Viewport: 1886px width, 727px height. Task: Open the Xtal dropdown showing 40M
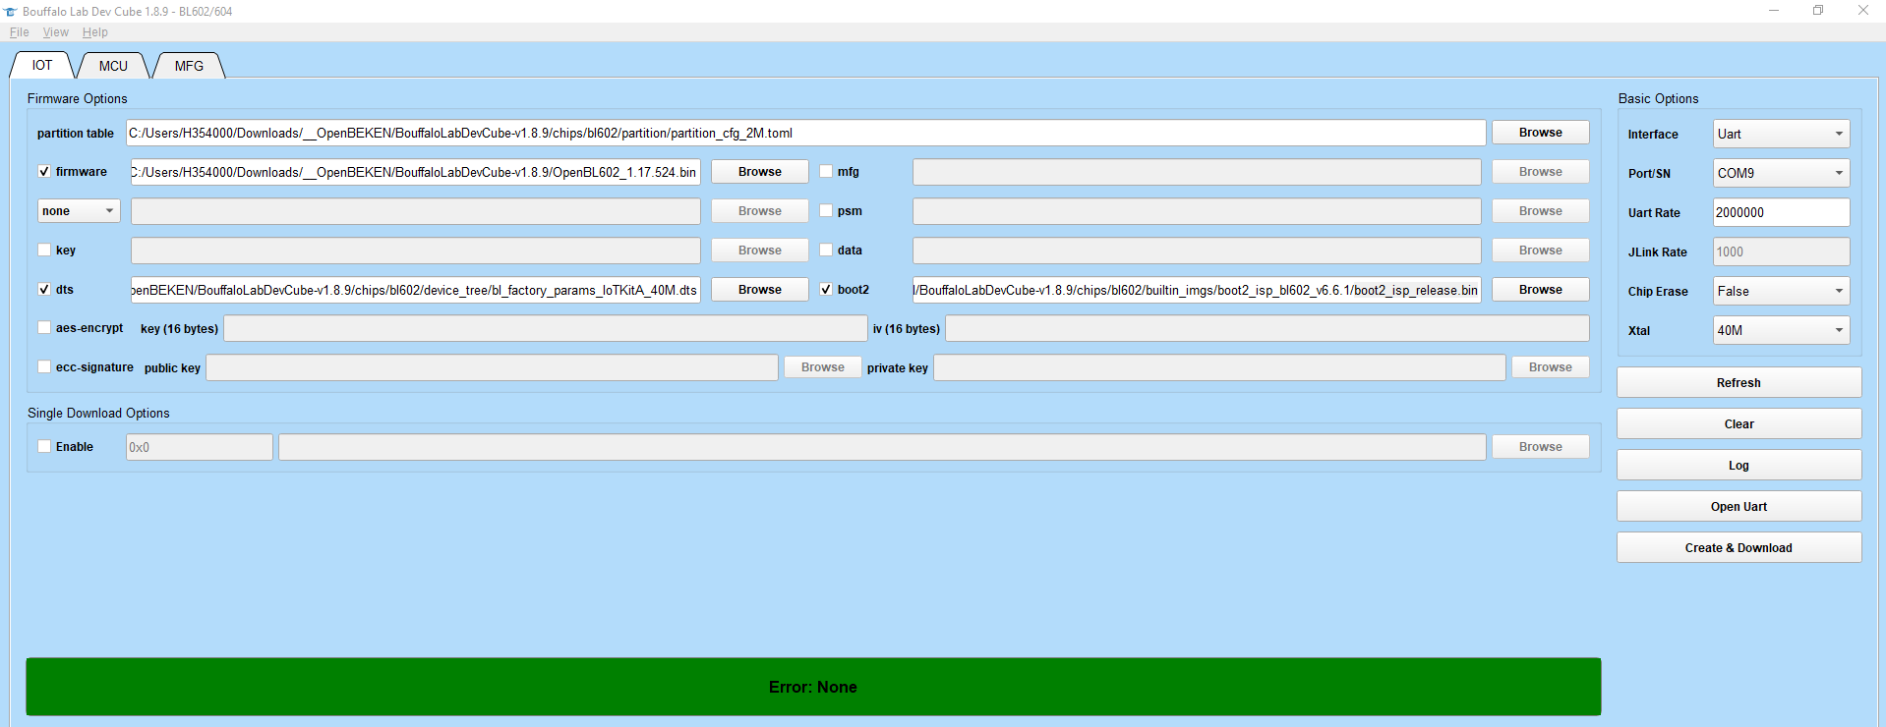1781,330
